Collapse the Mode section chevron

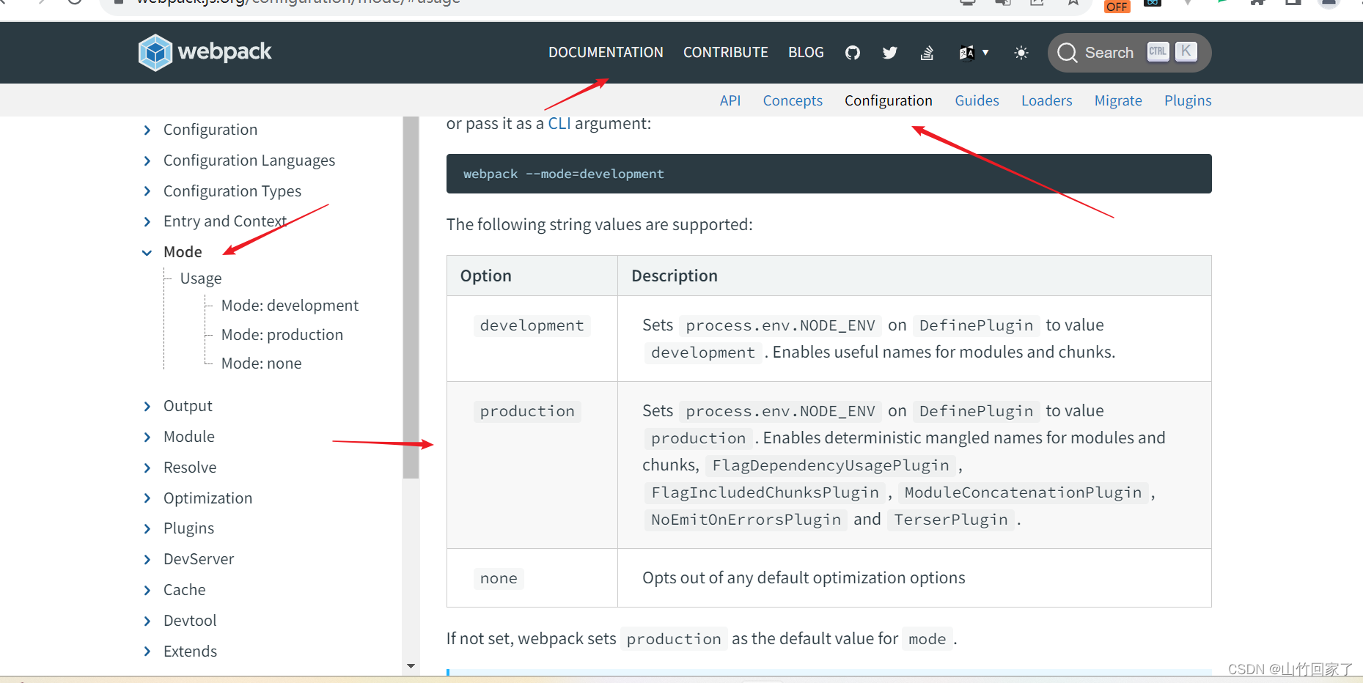pyautogui.click(x=147, y=252)
